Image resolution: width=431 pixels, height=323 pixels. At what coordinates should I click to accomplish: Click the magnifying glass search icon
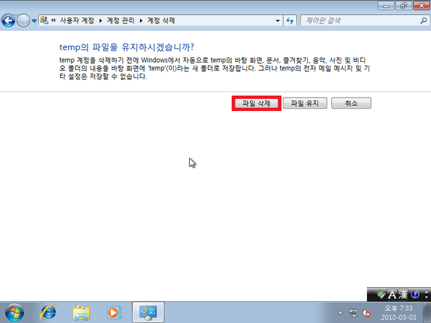tap(424, 21)
